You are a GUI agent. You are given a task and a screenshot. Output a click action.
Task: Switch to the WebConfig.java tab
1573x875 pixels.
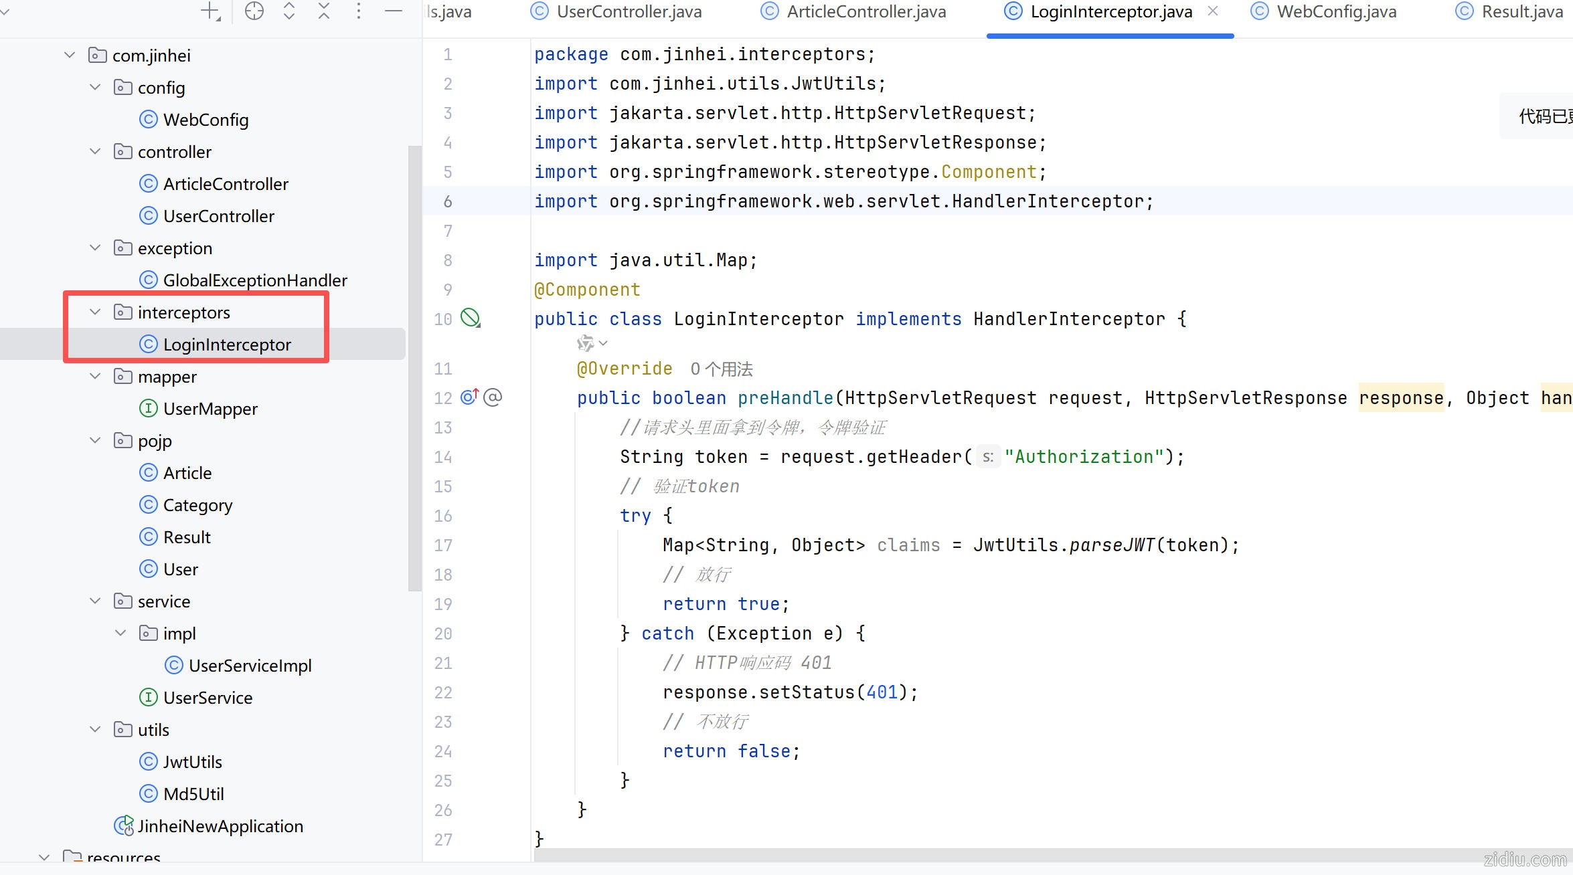(1335, 12)
